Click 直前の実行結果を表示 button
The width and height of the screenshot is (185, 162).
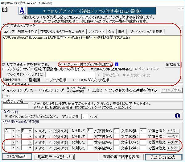(121, 157)
